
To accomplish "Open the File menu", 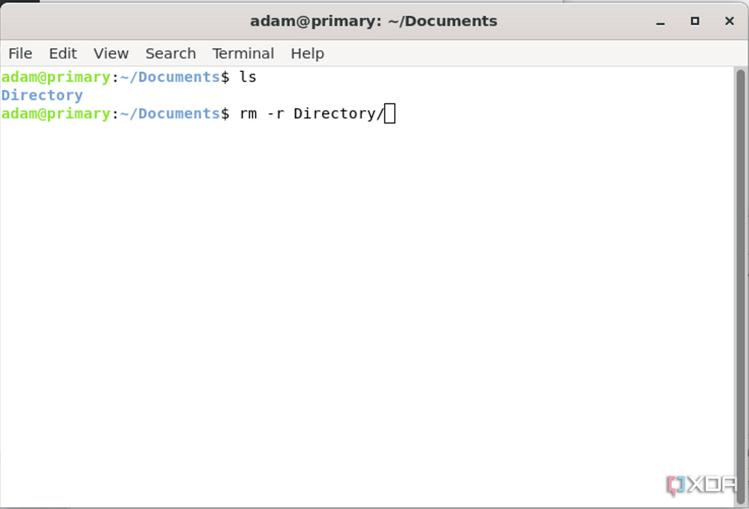I will (x=20, y=53).
